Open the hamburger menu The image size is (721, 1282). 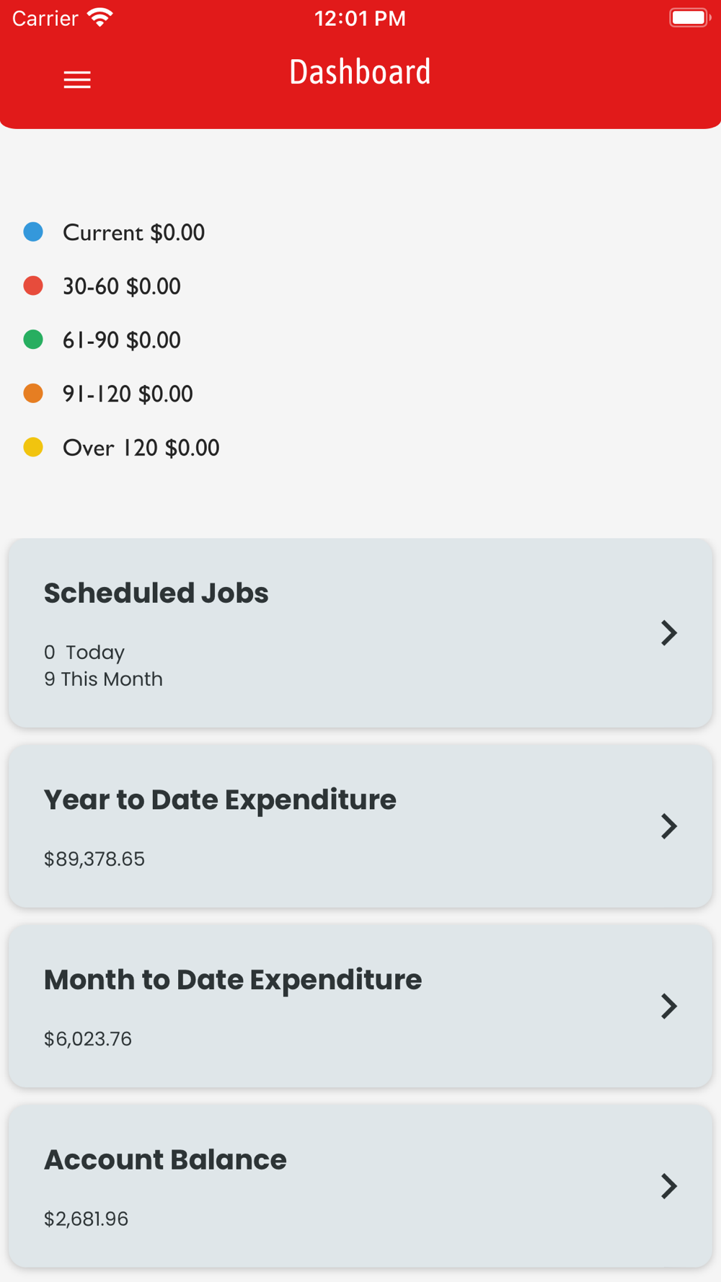pyautogui.click(x=77, y=79)
